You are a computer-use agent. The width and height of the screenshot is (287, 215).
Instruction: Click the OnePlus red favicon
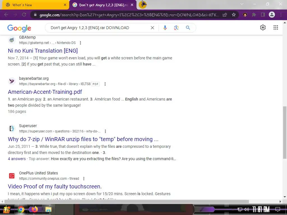(12, 176)
